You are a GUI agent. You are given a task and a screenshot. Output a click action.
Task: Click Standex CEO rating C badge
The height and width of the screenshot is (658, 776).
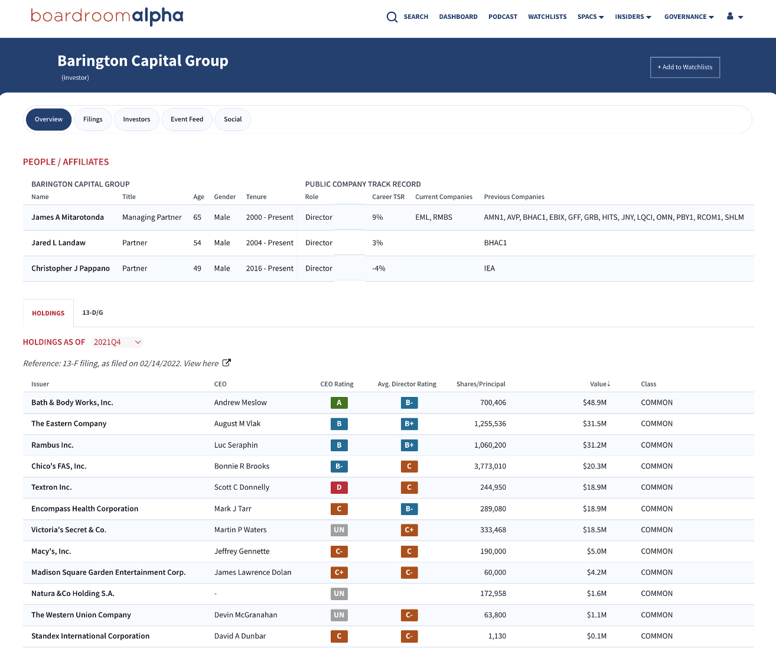click(339, 637)
